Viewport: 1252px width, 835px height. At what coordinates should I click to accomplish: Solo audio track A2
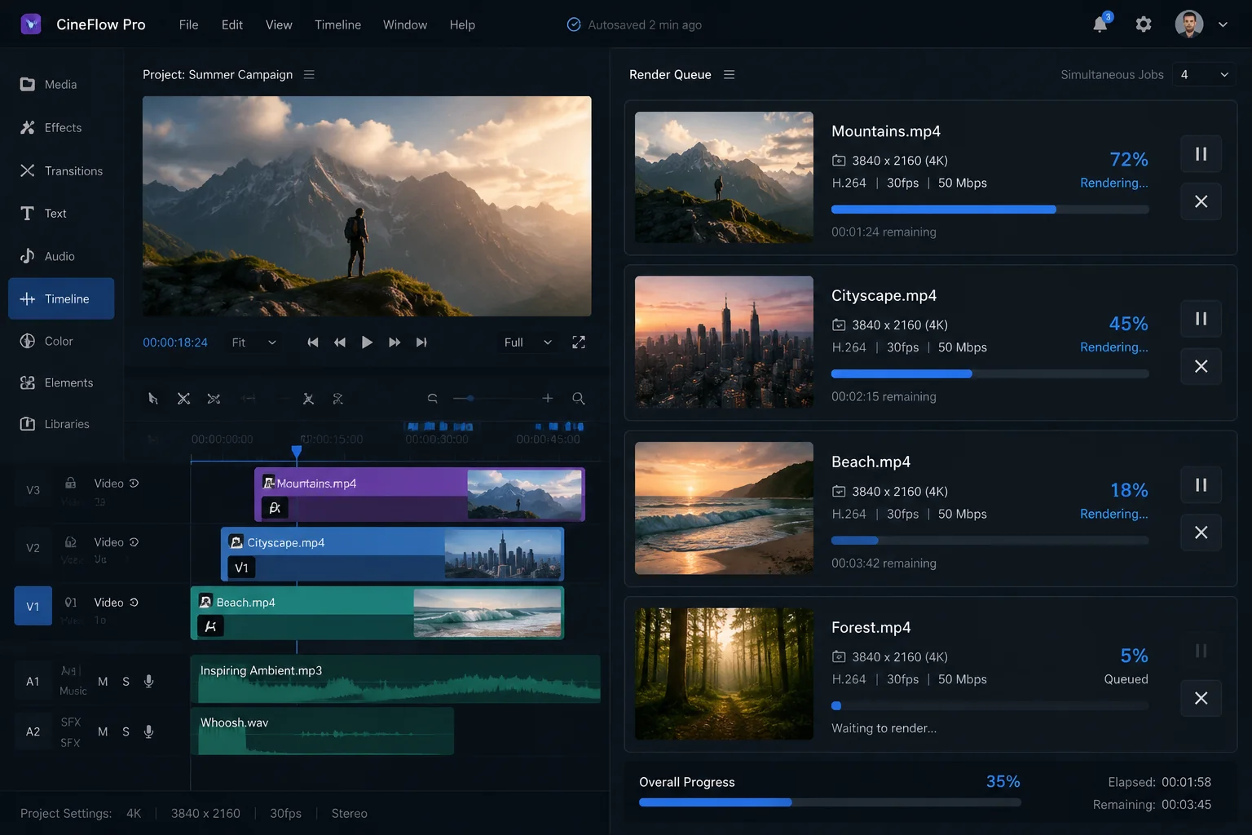pyautogui.click(x=126, y=732)
